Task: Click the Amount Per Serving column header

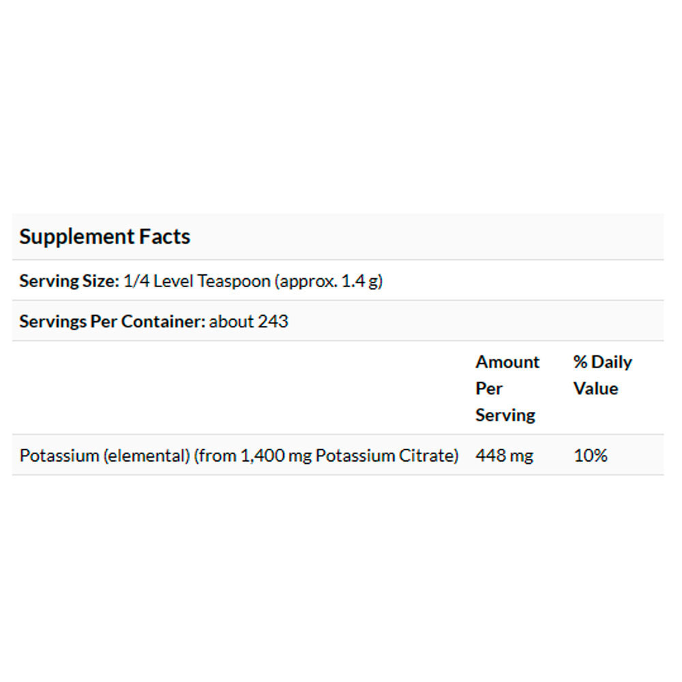Action: click(507, 388)
